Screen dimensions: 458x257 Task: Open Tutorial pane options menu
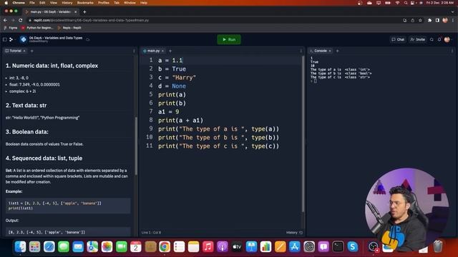pyautogui.click(x=134, y=51)
